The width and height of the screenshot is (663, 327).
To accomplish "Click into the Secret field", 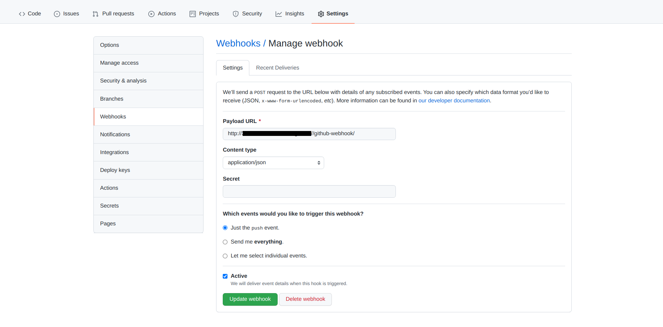I will [x=309, y=191].
